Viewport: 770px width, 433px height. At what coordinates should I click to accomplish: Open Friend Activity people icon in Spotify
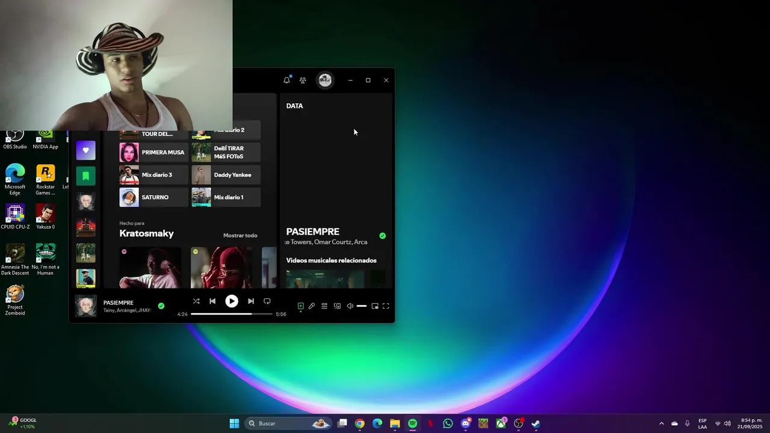[303, 80]
